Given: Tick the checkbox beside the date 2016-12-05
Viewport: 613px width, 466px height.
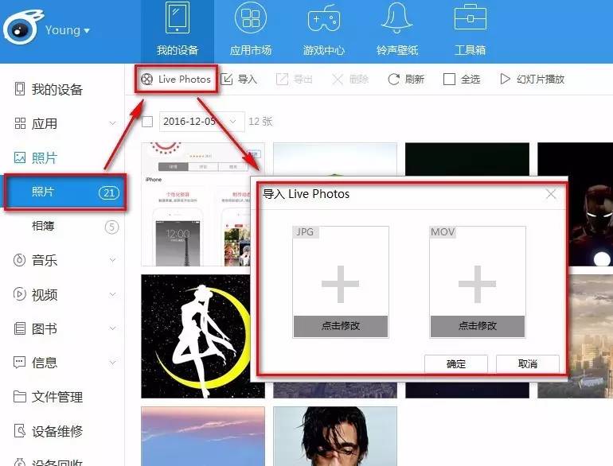Looking at the screenshot, I should (147, 122).
